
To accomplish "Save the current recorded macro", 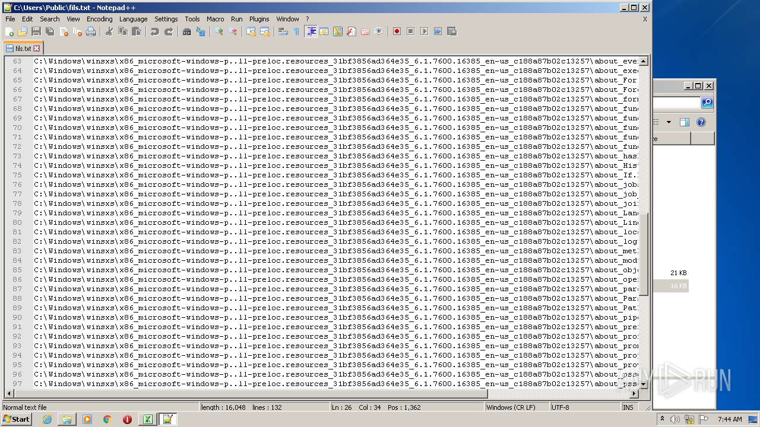I will 452,31.
